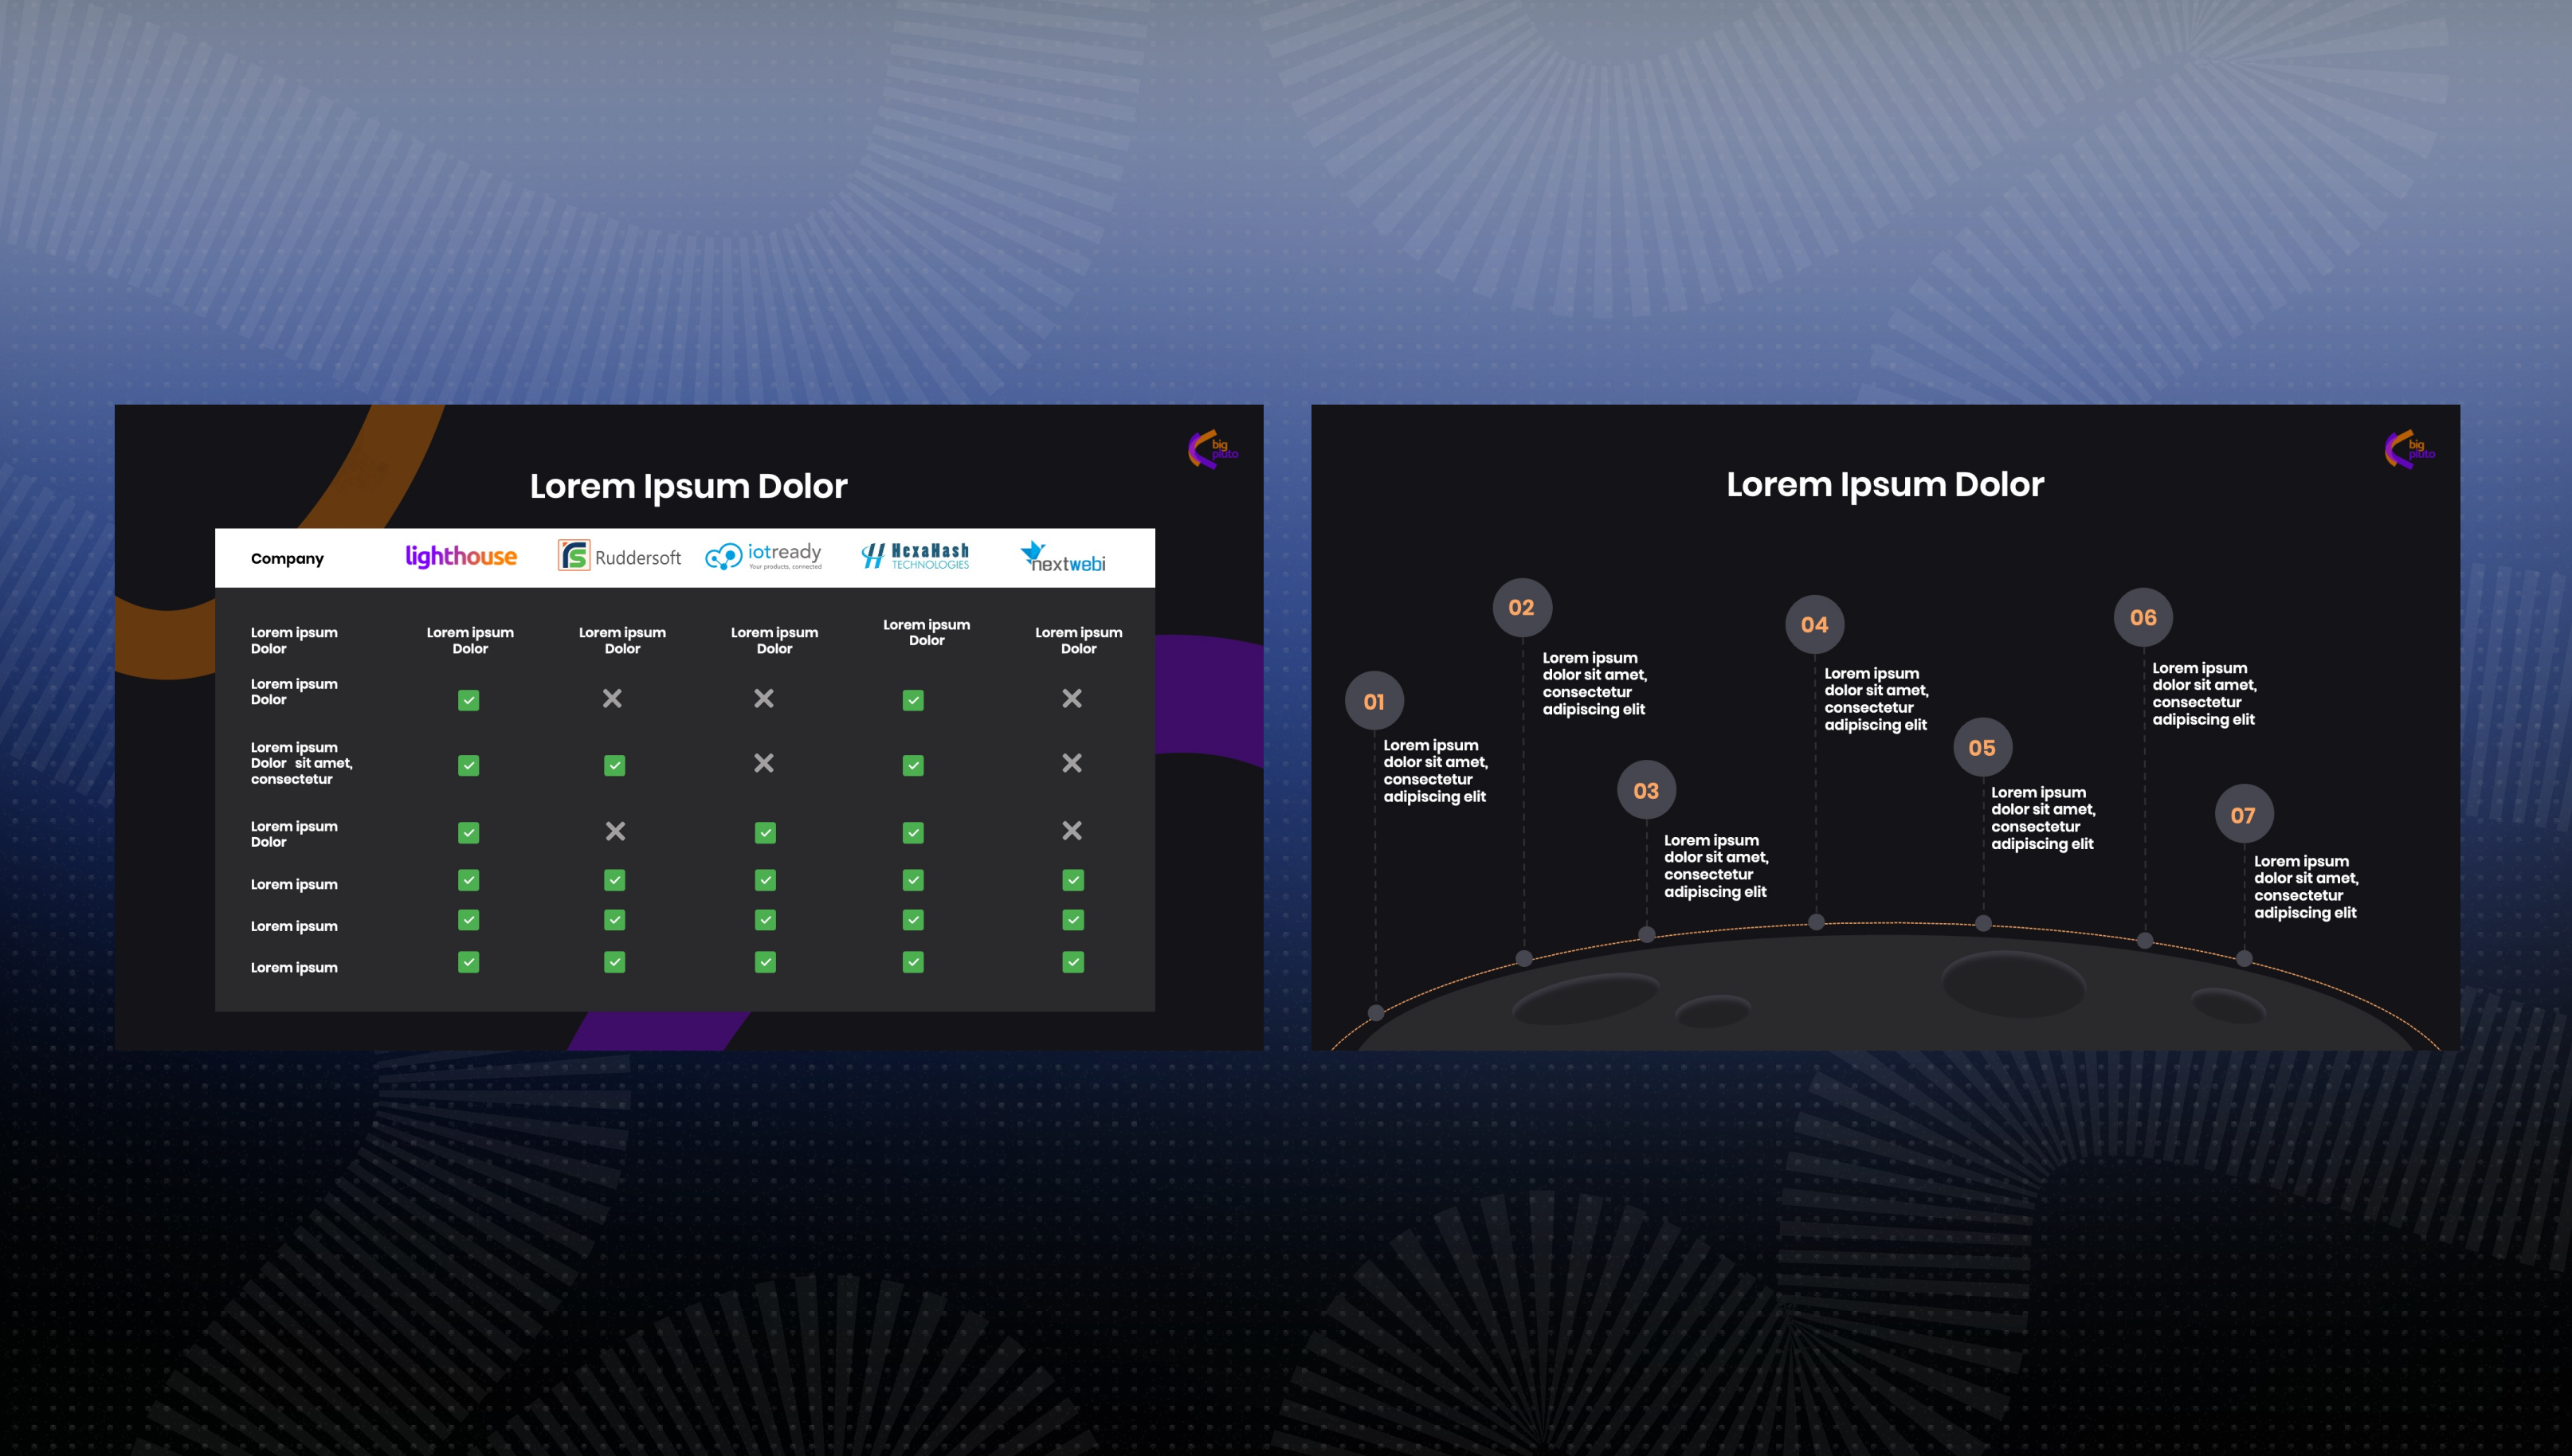
Task: Click bottom-row green checkbox under lighthouse
Action: tap(469, 962)
